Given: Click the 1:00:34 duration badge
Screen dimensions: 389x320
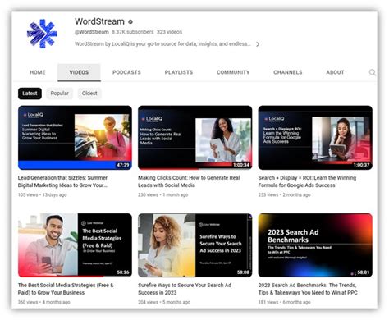Looking at the screenshot, I should tap(241, 165).
